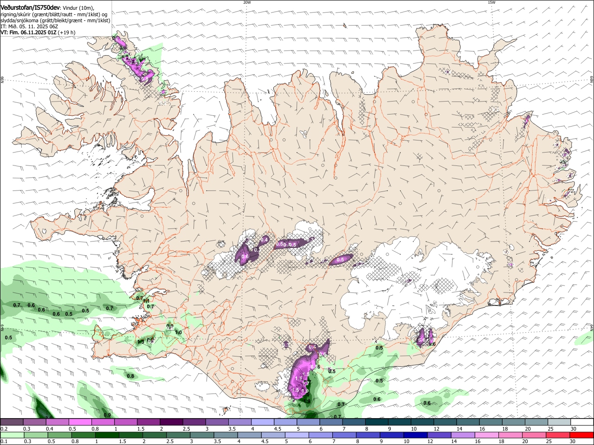594x445 pixels.
Task: Pick the dark green rain swatch labeled 1
Action: (107, 435)
